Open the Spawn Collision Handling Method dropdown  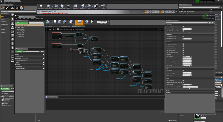(x=190, y=87)
